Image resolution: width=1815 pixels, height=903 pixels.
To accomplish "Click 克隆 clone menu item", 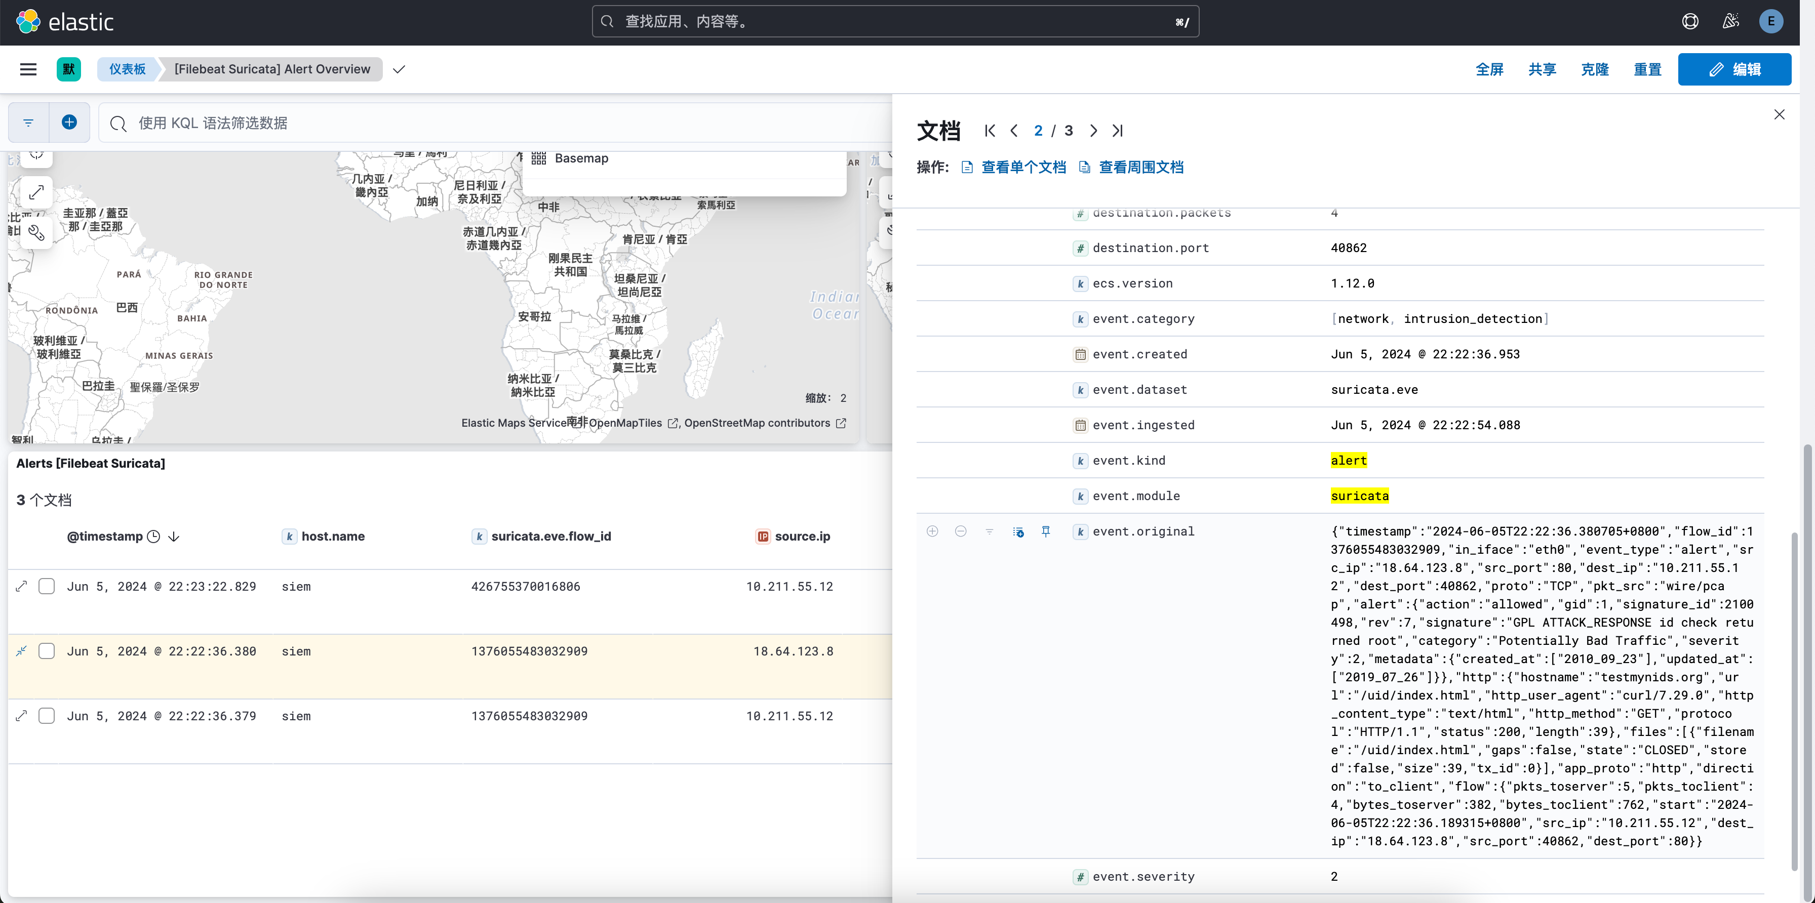I will coord(1595,69).
